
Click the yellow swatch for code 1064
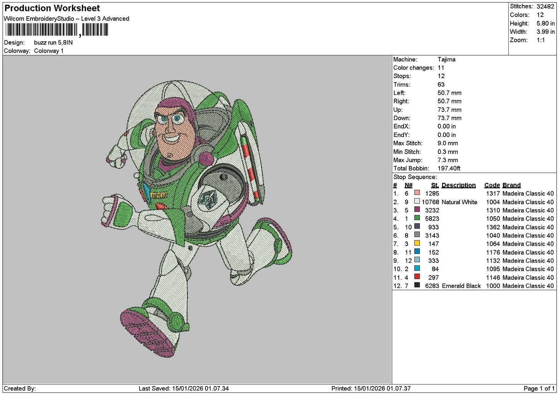pos(417,243)
